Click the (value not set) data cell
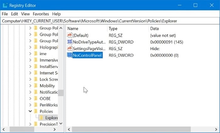 pyautogui.click(x=163, y=35)
